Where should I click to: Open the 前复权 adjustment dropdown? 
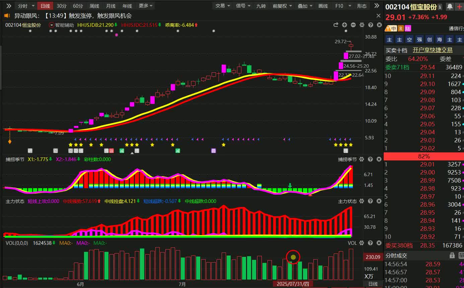pyautogui.click(x=282, y=6)
